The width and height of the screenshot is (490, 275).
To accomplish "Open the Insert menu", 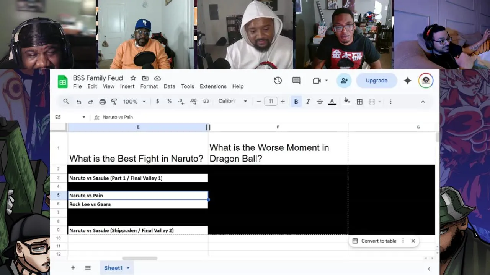I will pyautogui.click(x=127, y=86).
